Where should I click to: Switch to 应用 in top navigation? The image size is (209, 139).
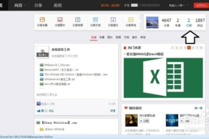[57, 5]
